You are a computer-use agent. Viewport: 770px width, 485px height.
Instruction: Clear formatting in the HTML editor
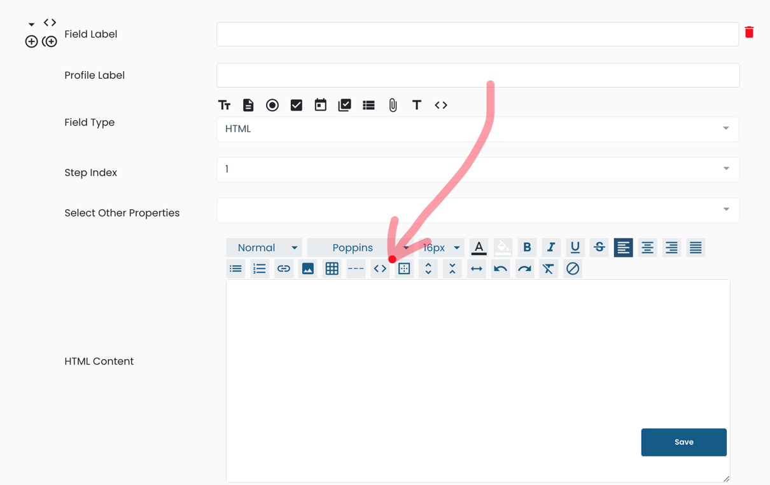click(x=548, y=268)
